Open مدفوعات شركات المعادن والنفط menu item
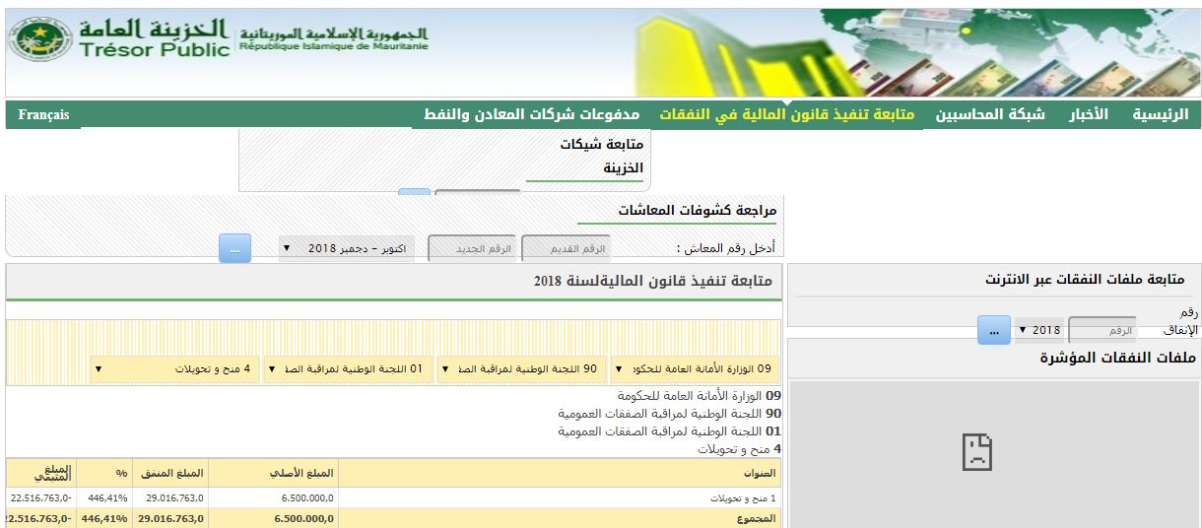This screenshot has height=528, width=1202. coord(531,114)
